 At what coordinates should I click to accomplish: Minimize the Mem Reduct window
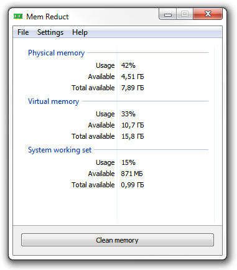pyautogui.click(x=168, y=14)
